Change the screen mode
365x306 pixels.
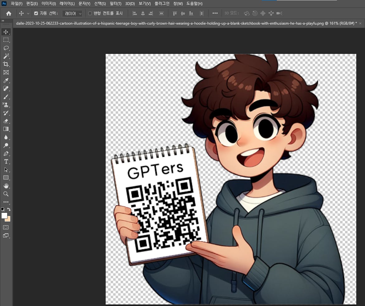pos(6,236)
